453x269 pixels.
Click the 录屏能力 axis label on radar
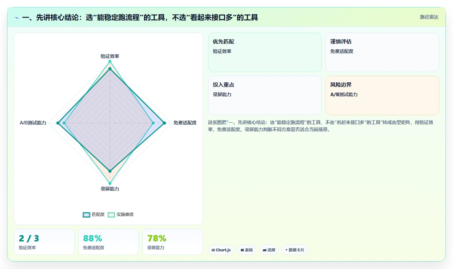(110, 189)
